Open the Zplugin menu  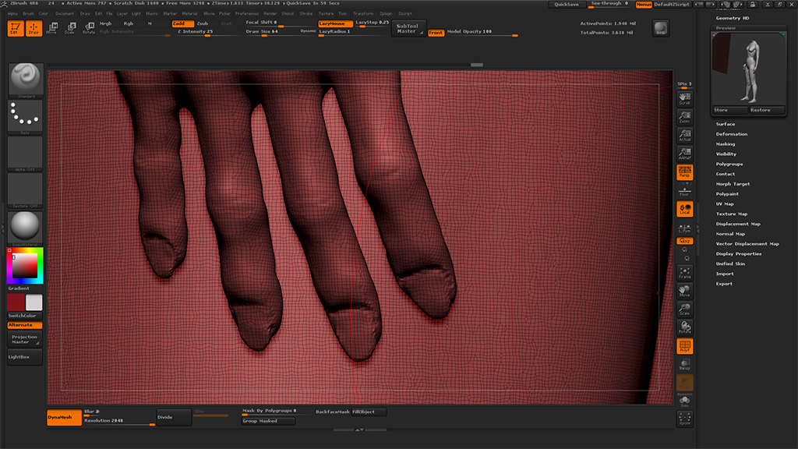[386, 14]
